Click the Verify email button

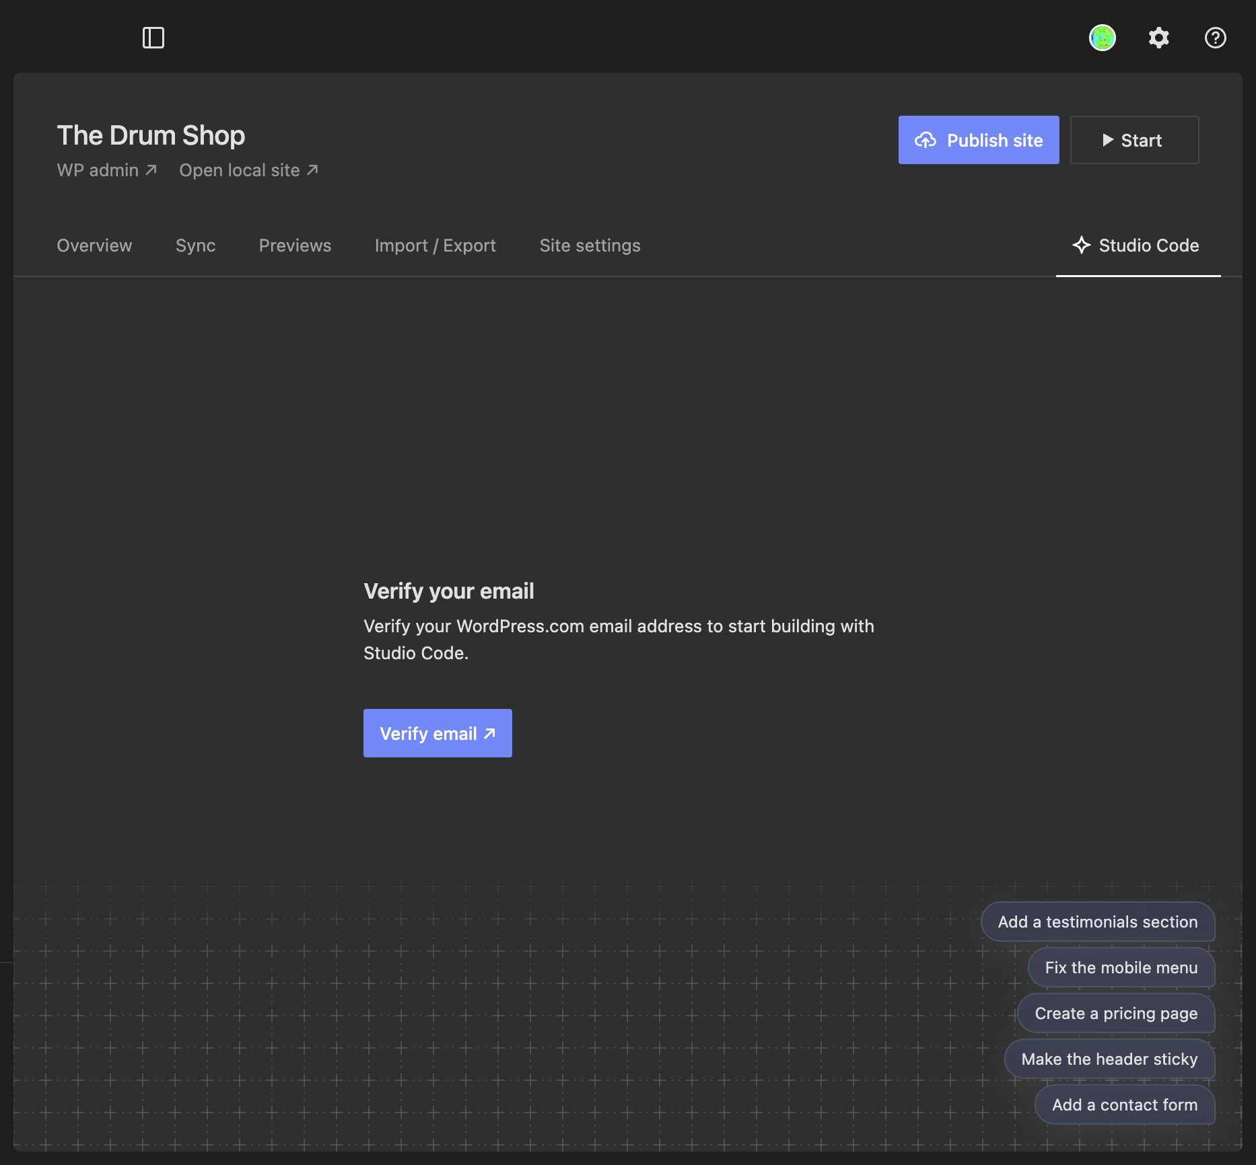pyautogui.click(x=438, y=733)
